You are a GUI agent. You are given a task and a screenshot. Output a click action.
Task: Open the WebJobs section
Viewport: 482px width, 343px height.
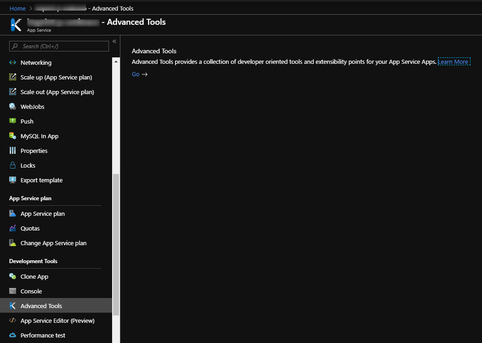click(31, 107)
